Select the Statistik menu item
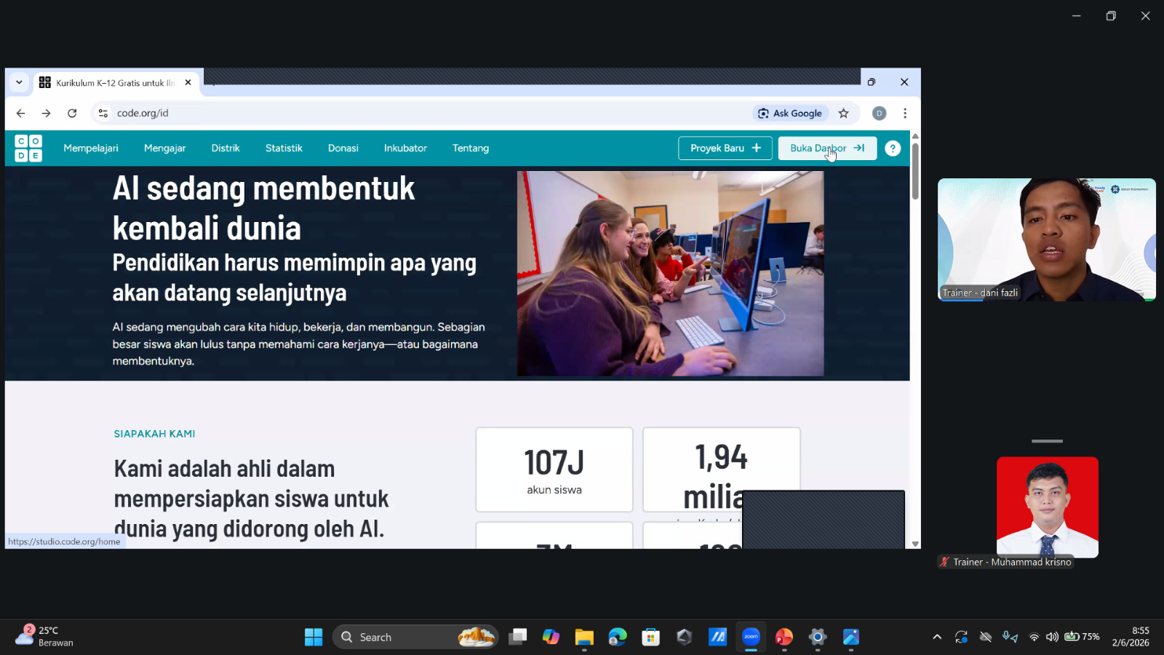1164x655 pixels. (284, 148)
